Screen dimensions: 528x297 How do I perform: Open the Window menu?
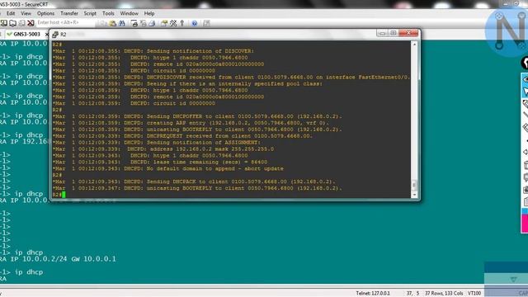tap(129, 13)
